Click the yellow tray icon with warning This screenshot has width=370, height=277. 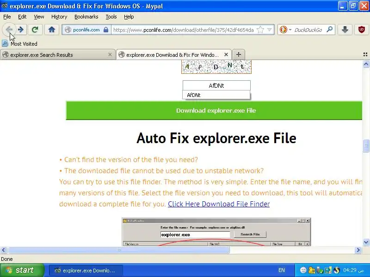(311, 270)
